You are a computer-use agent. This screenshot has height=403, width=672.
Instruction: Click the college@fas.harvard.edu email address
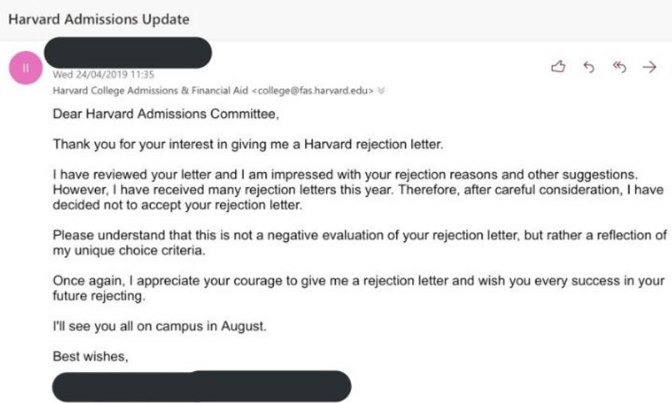point(314,91)
